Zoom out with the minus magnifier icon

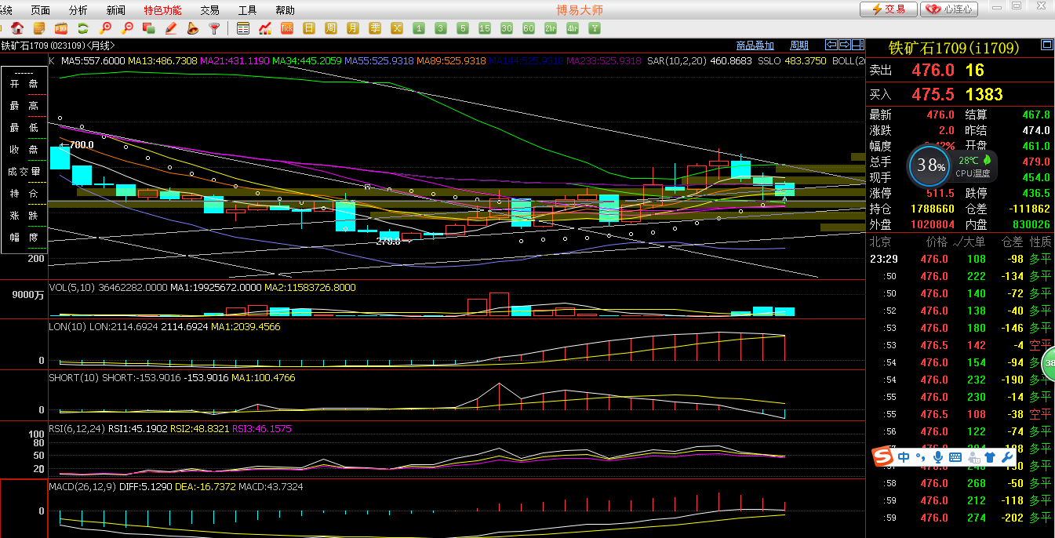[x=127, y=28]
